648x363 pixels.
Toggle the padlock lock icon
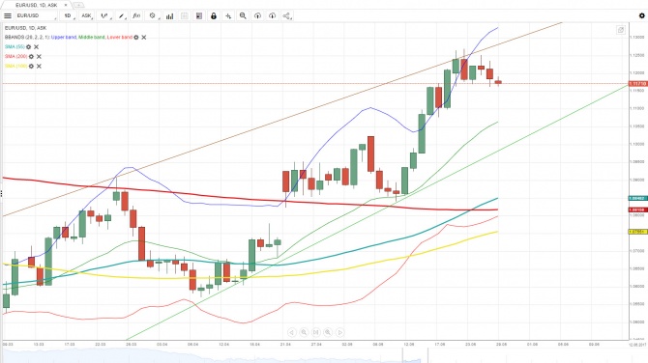pos(213,16)
